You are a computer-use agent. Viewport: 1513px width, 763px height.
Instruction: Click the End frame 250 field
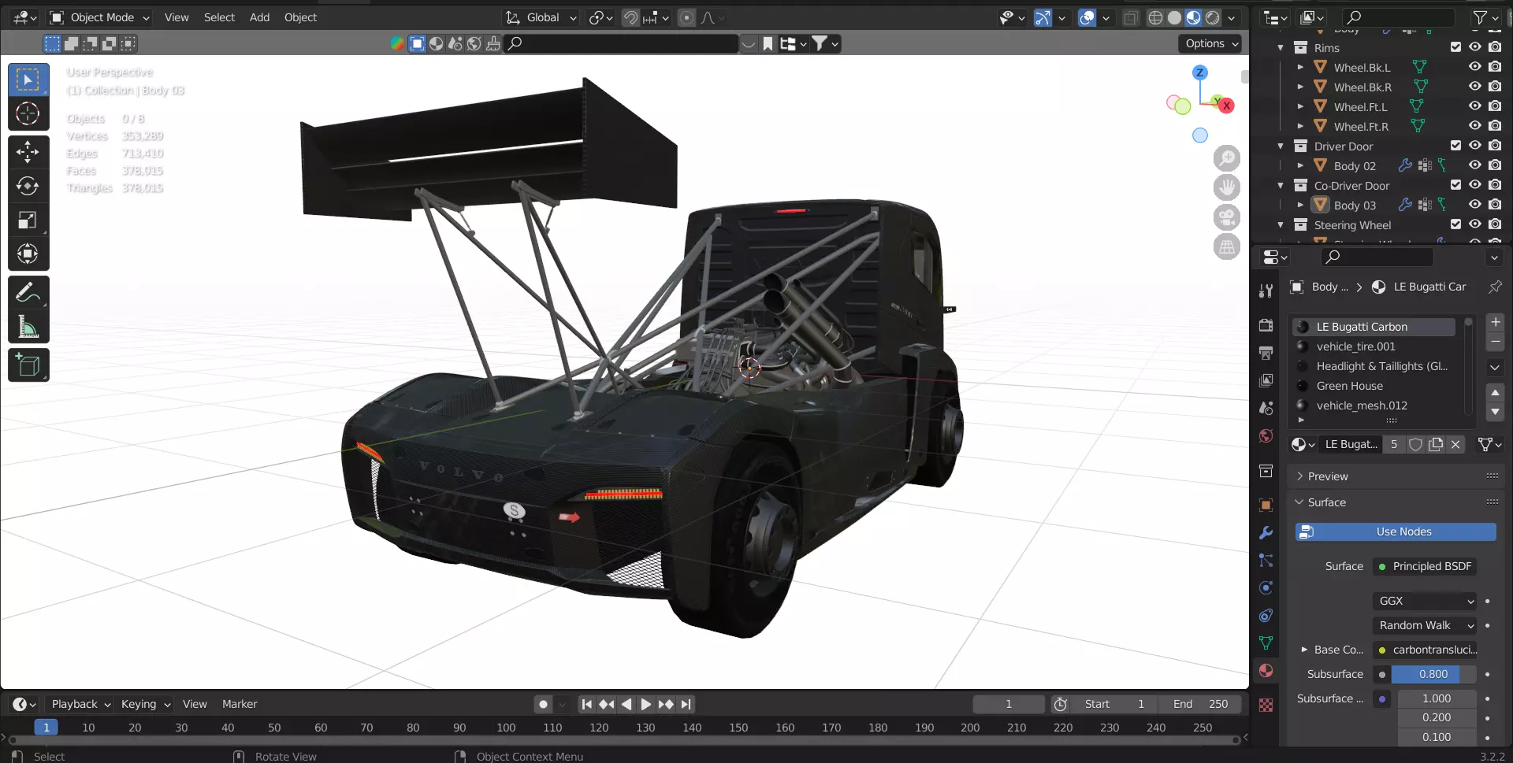1200,704
